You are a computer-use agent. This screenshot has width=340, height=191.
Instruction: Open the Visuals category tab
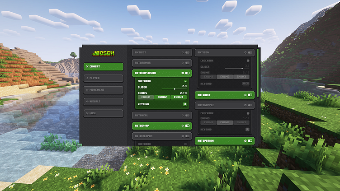click(104, 102)
